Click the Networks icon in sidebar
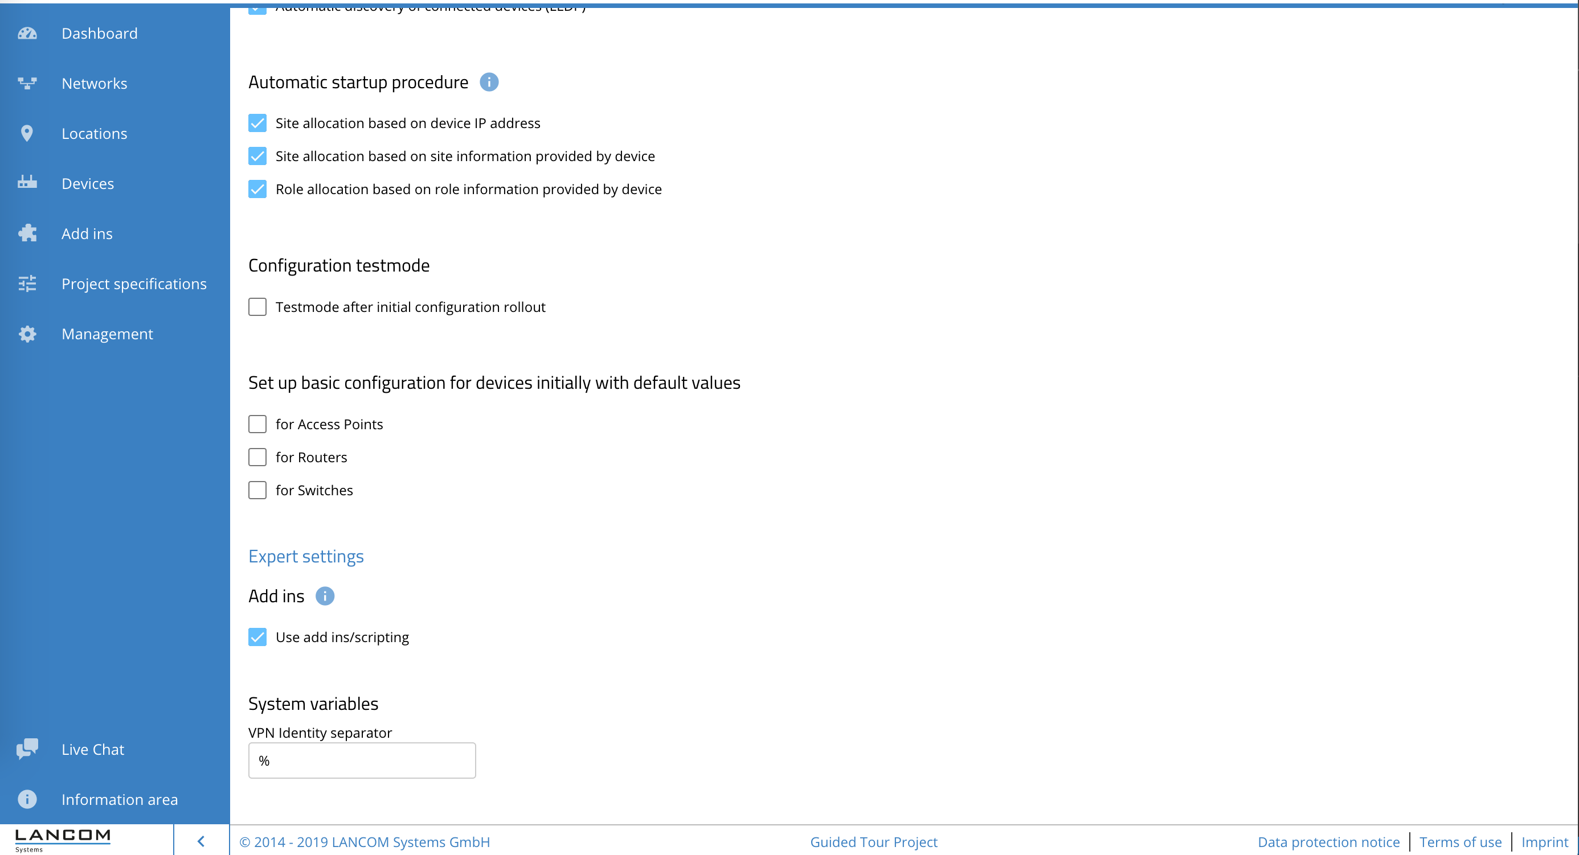Screen dimensions: 1579x855 (27, 83)
